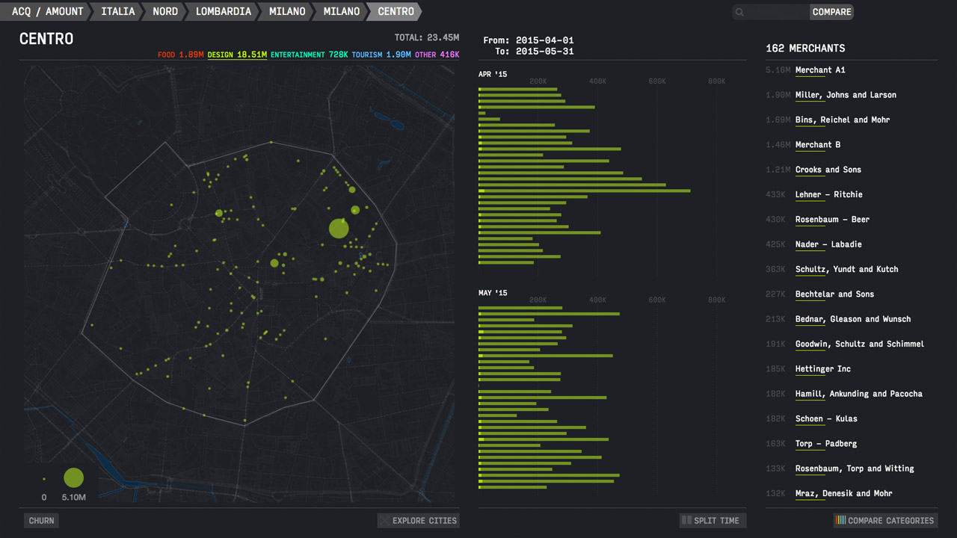
Task: Select the current CENTRO breadcrumb
Action: 396,11
